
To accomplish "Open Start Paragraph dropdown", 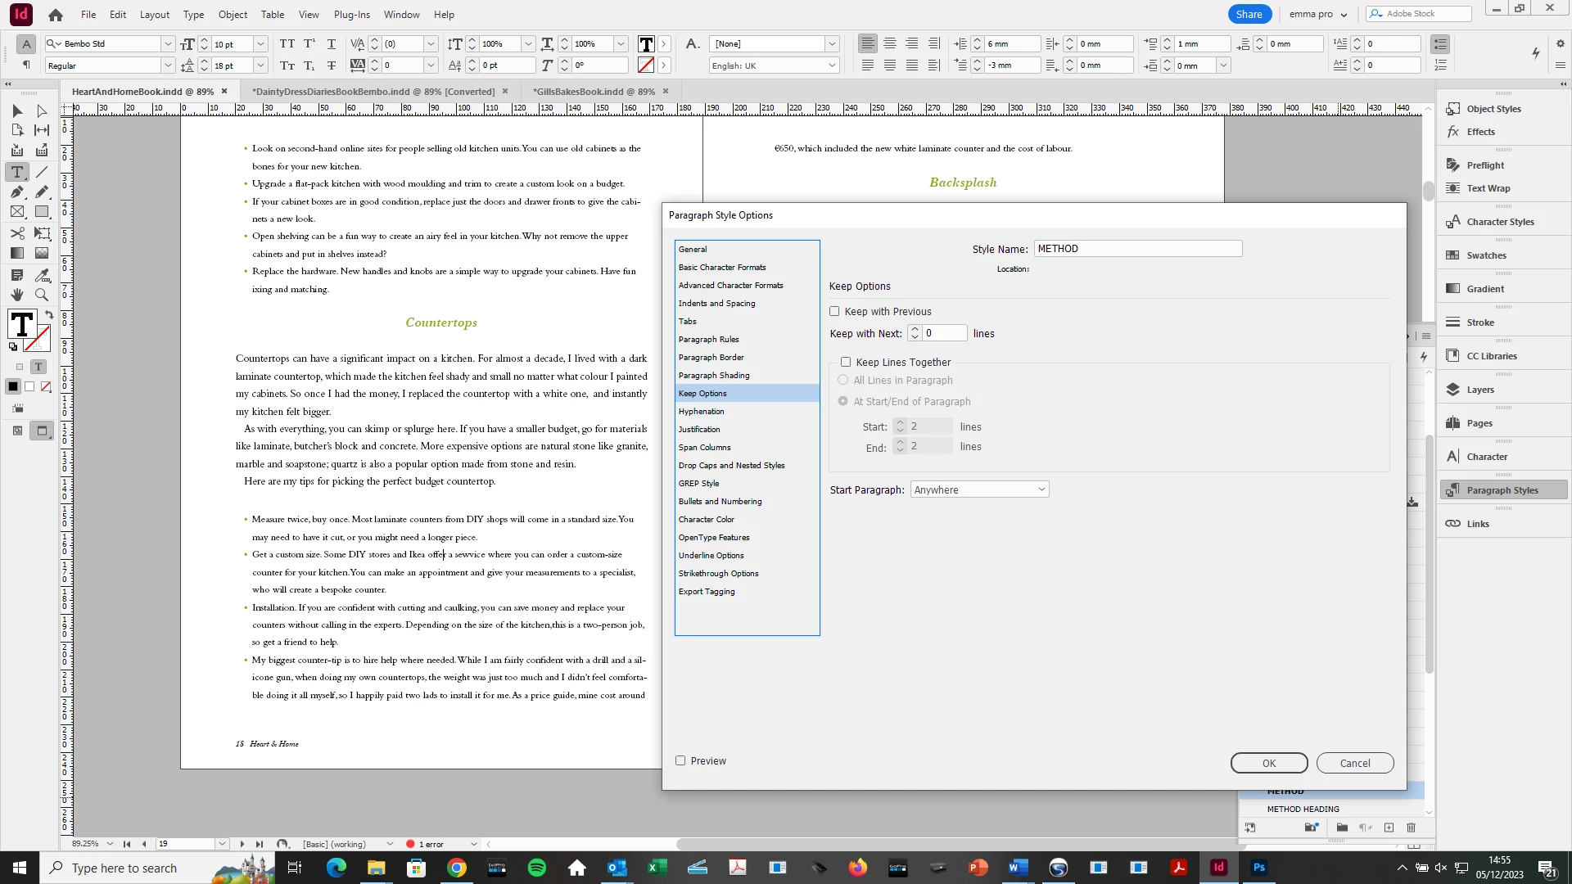I will click(x=979, y=490).
